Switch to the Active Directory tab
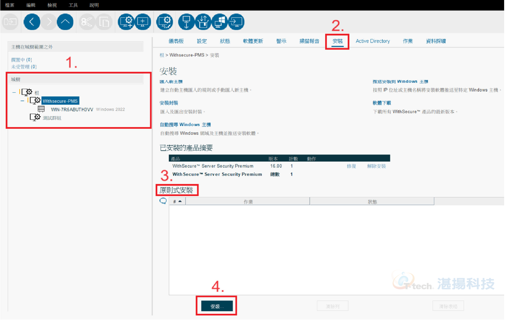 click(373, 41)
